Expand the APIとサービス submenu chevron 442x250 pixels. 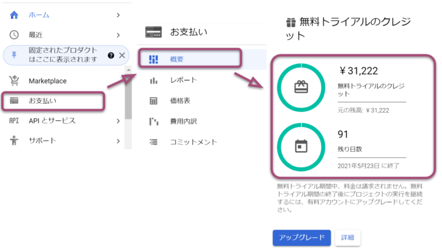[118, 120]
